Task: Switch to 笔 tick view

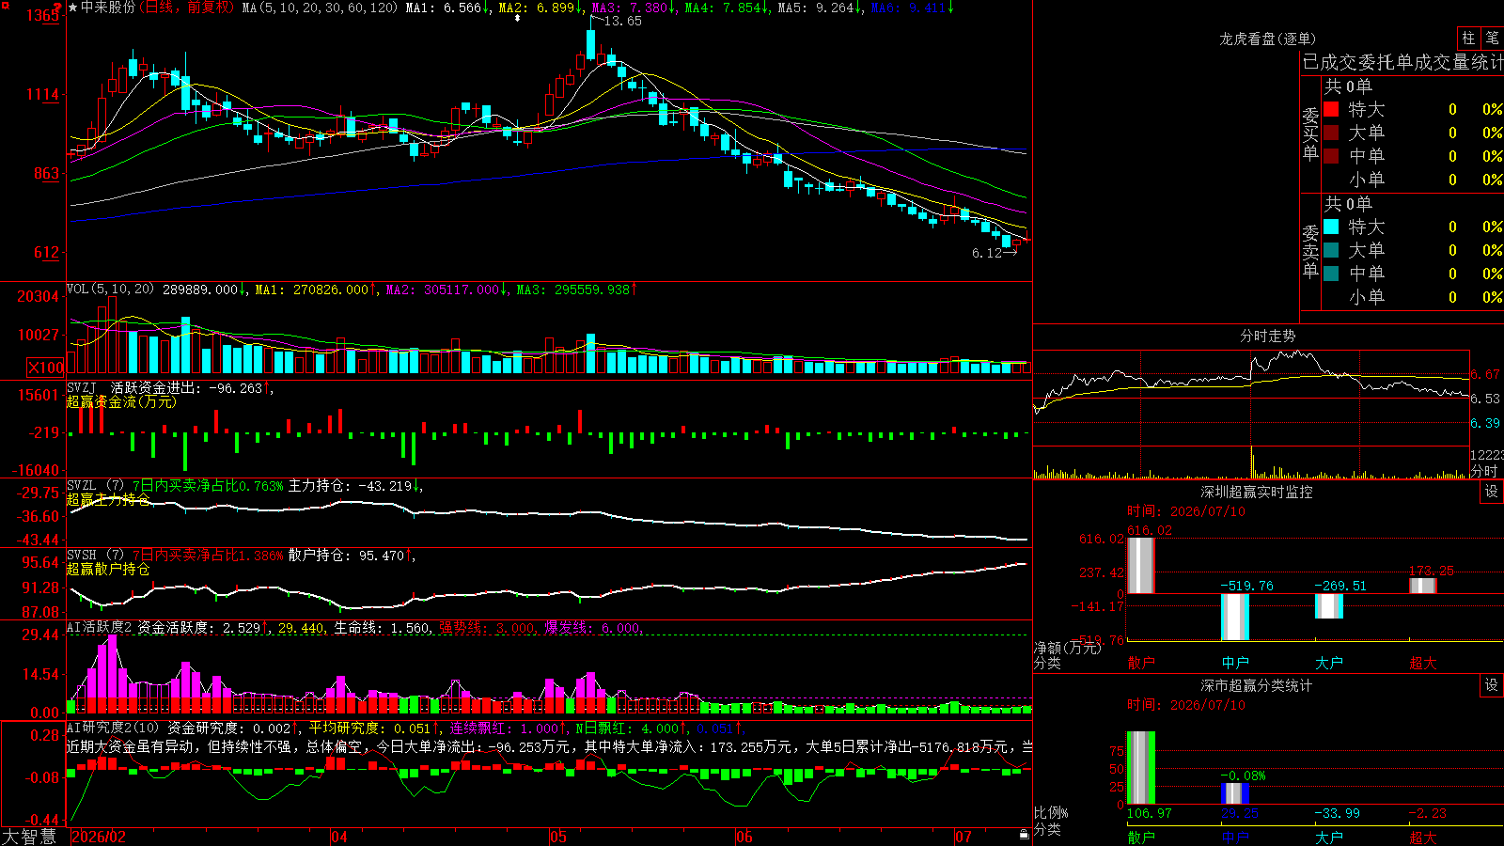Action: coord(1492,38)
